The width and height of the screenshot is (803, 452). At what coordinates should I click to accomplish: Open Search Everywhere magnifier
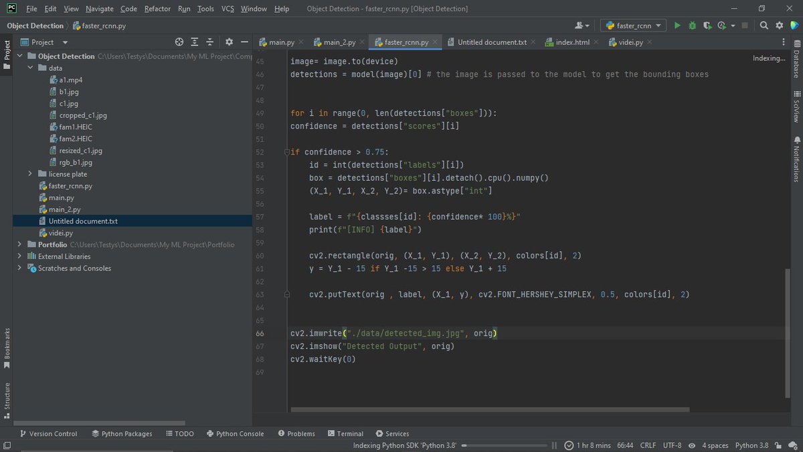[x=764, y=25]
